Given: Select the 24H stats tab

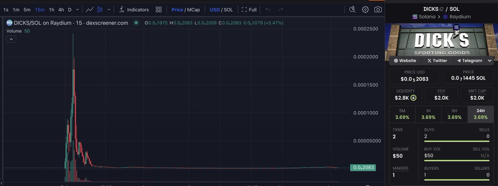Looking at the screenshot, I should (x=481, y=114).
